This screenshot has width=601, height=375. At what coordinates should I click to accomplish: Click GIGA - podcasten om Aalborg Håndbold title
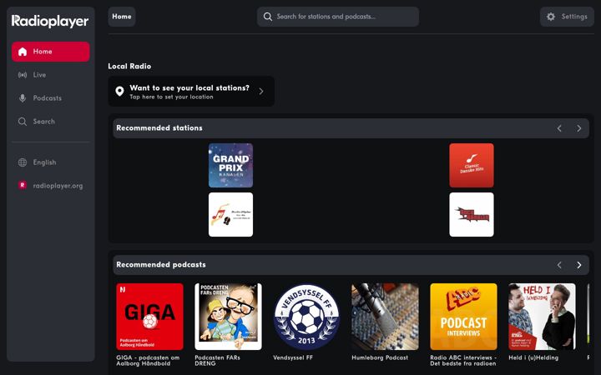(x=148, y=361)
